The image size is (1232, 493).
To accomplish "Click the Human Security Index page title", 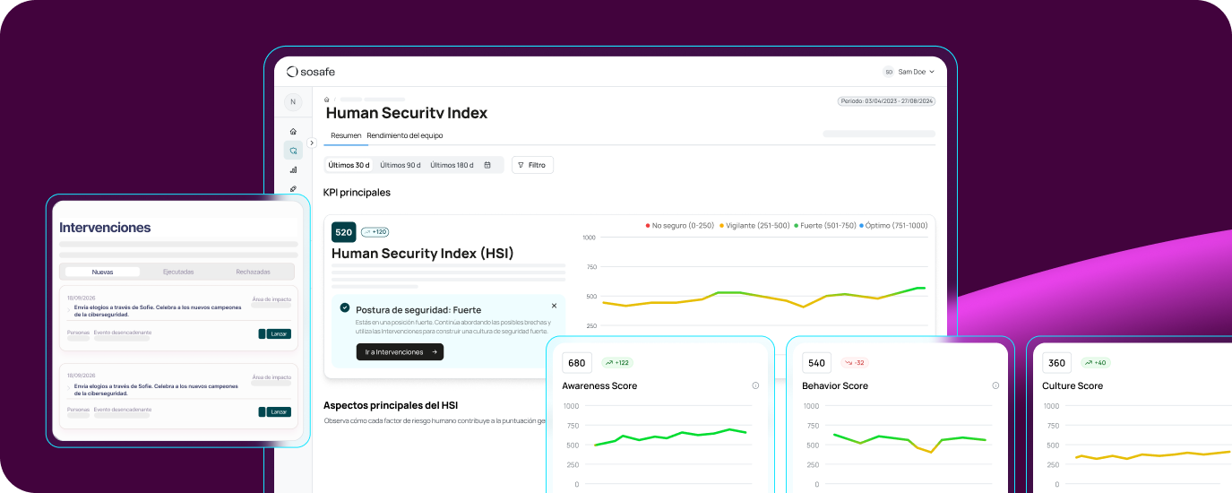I will point(407,114).
